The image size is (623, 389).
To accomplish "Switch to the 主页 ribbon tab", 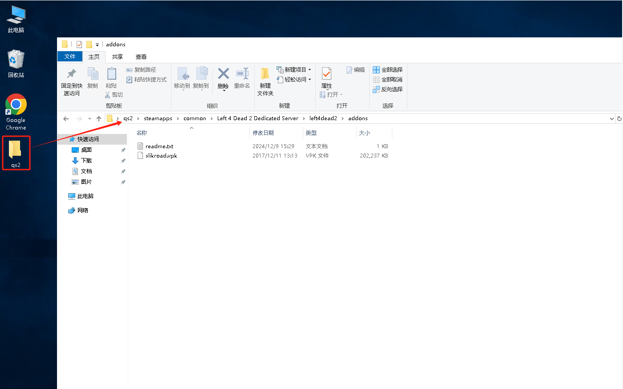I will coord(94,57).
